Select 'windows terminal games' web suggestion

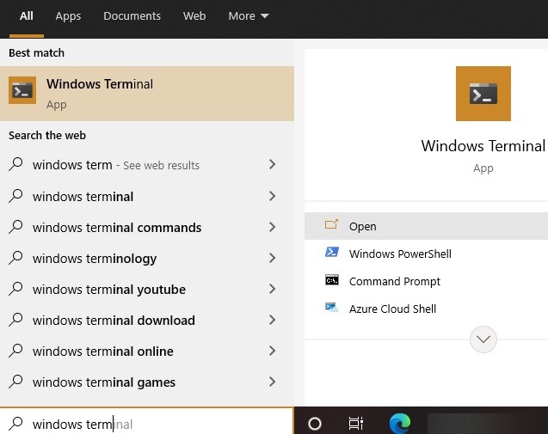tap(147, 382)
